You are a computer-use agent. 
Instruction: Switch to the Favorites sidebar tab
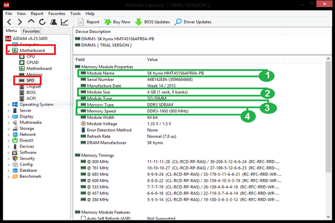pos(31,31)
